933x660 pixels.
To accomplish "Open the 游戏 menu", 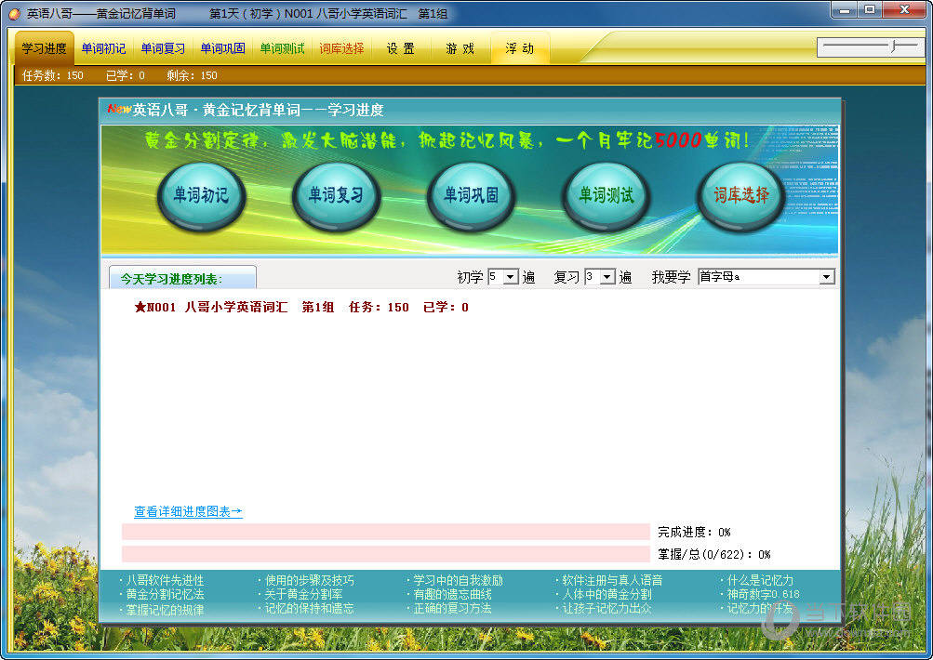I will point(460,48).
